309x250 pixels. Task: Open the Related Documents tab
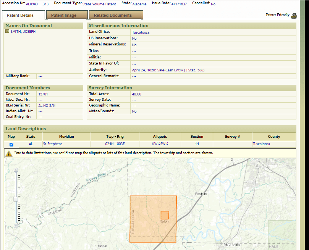pos(113,15)
